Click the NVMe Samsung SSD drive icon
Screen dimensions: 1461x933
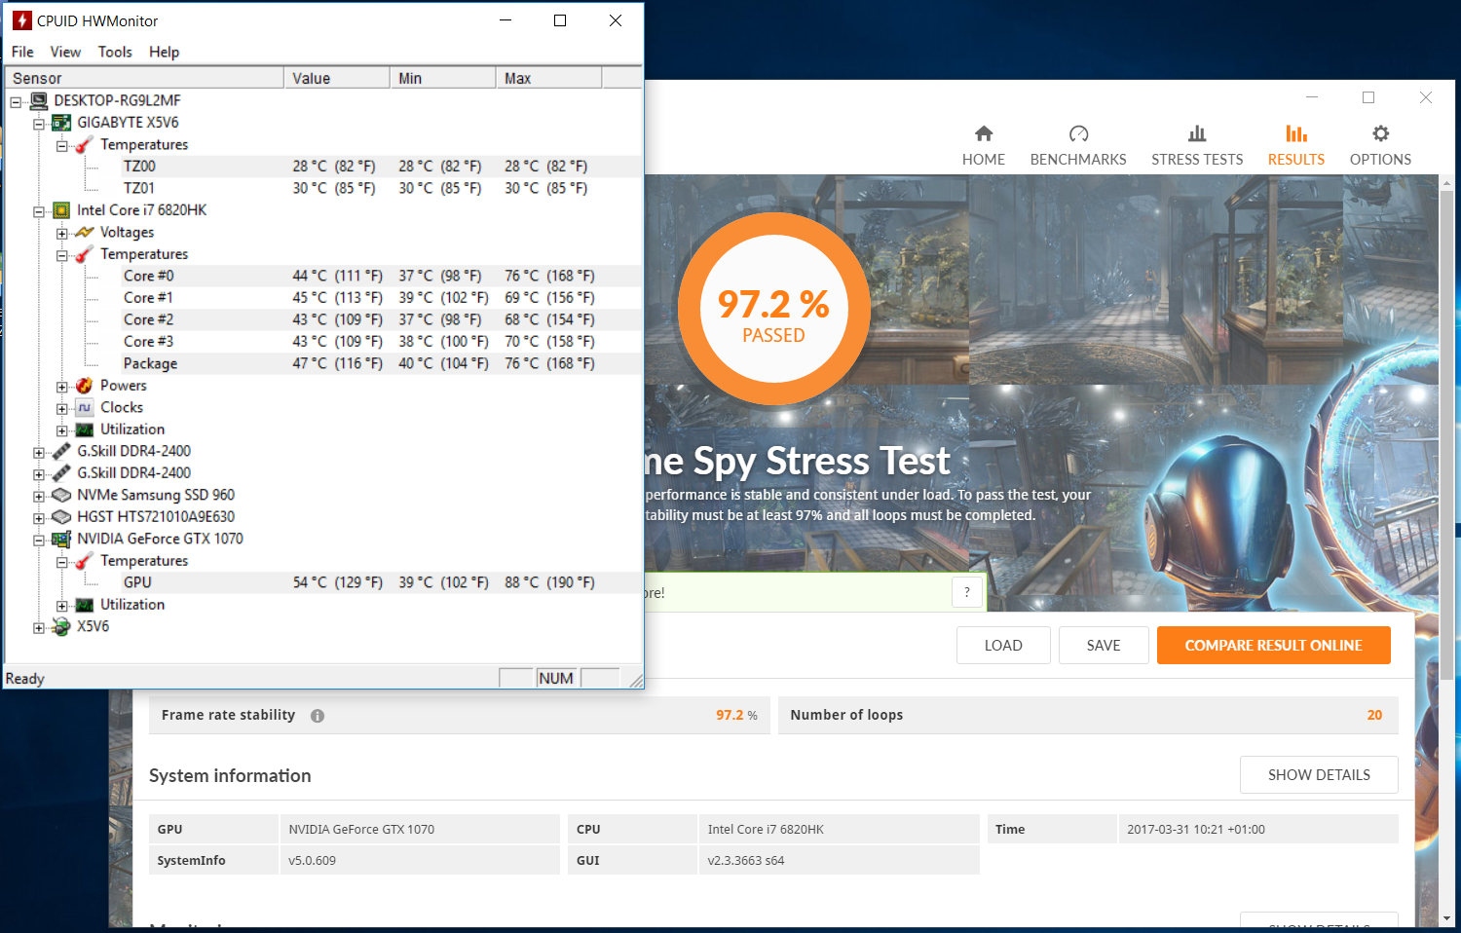pyautogui.click(x=61, y=495)
